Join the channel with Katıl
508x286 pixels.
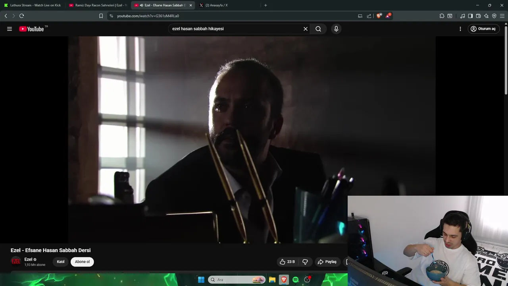(61, 262)
